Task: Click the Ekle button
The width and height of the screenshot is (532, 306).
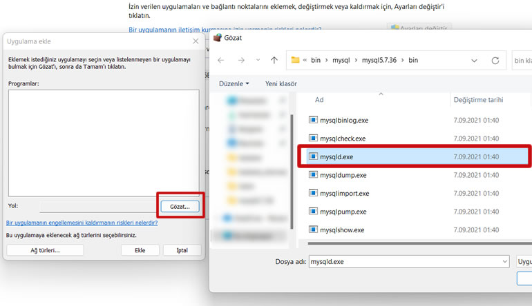Action: [x=140, y=250]
